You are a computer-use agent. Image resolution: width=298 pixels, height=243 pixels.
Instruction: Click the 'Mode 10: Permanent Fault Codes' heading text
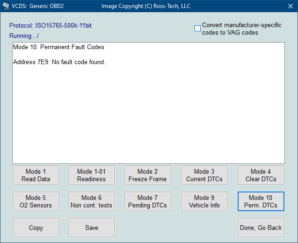click(58, 47)
